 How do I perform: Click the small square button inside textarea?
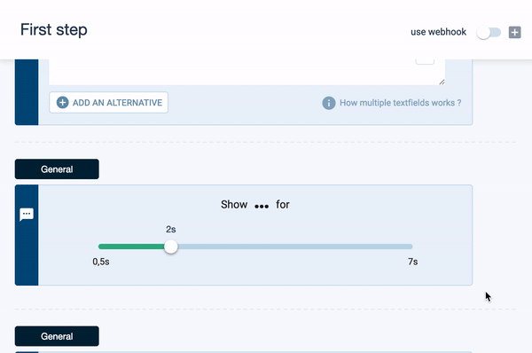(425, 61)
